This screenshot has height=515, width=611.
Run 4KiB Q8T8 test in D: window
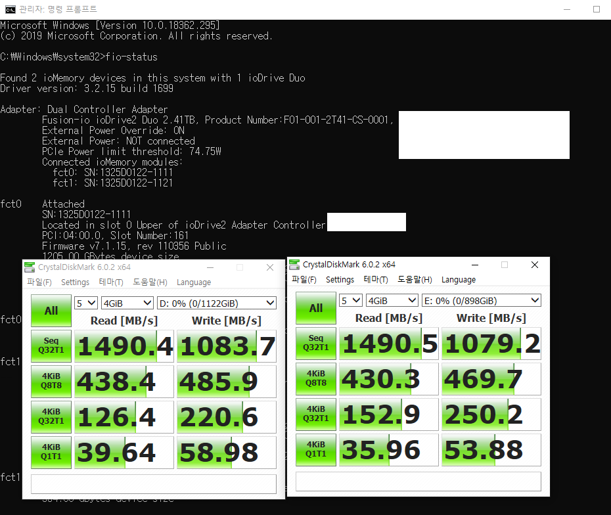51,382
